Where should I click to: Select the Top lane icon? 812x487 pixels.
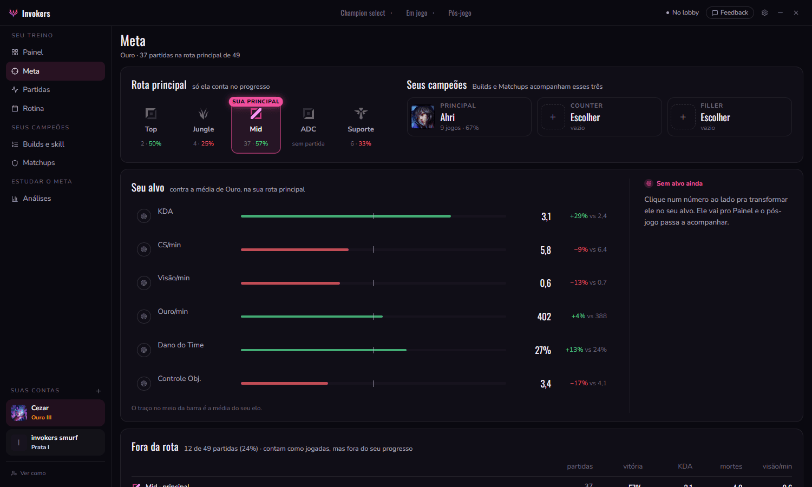coord(151,114)
